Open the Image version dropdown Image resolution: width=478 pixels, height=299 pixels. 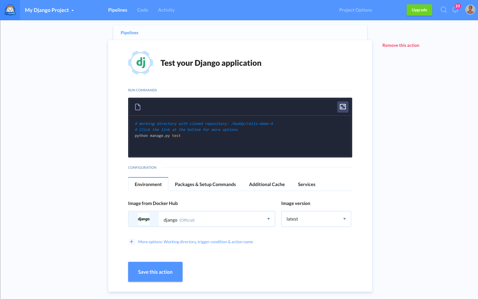(x=316, y=219)
